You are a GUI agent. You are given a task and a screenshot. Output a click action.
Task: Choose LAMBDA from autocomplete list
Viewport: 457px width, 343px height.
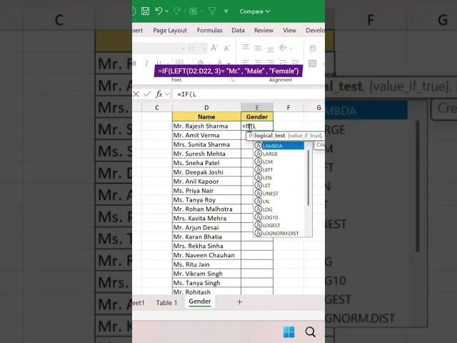[x=279, y=146]
